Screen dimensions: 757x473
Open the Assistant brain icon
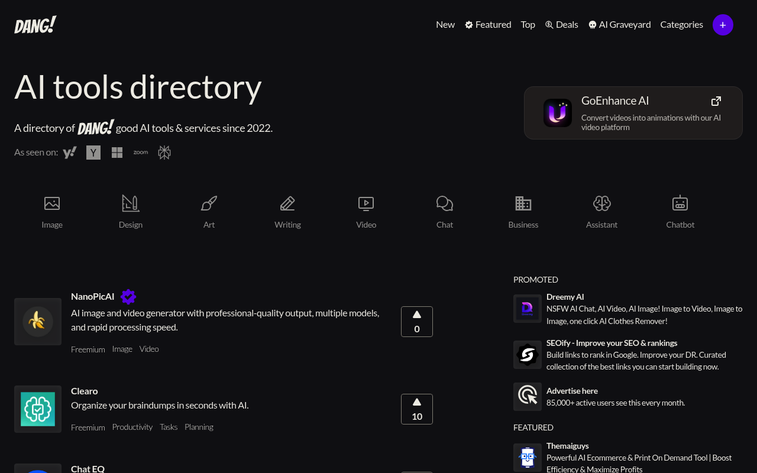[x=602, y=203]
